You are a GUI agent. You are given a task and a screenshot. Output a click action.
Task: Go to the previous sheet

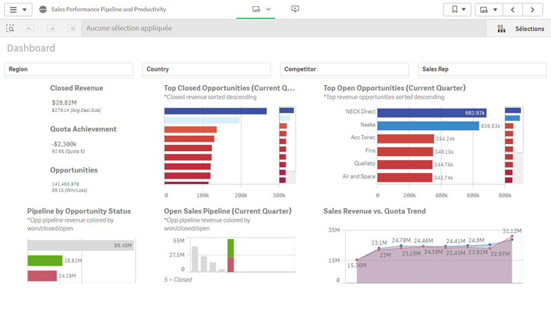point(512,10)
